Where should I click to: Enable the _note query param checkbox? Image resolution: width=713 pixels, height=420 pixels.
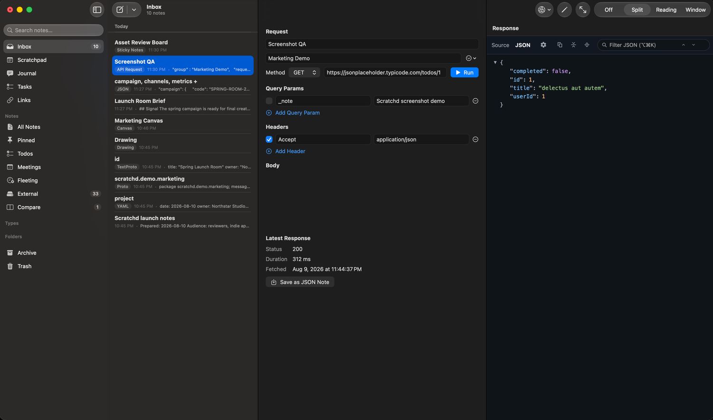tap(269, 101)
